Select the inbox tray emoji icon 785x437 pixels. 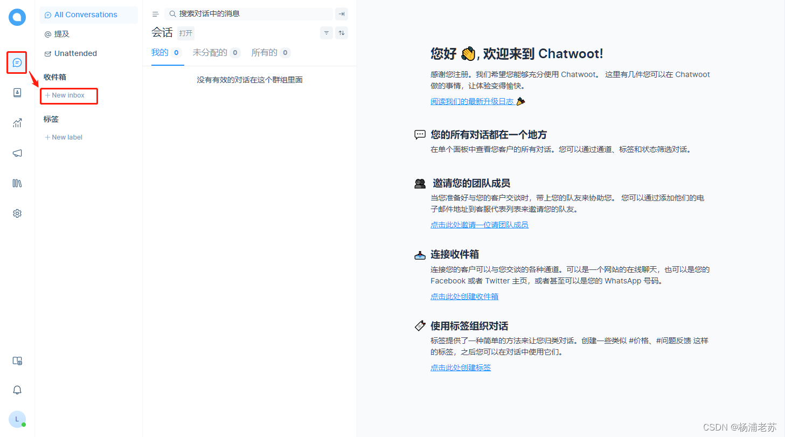[420, 255]
